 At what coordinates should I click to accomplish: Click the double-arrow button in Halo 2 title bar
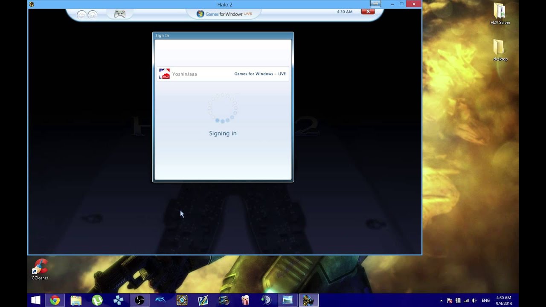(375, 4)
